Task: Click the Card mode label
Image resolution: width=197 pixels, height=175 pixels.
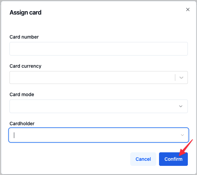Action: click(x=22, y=94)
